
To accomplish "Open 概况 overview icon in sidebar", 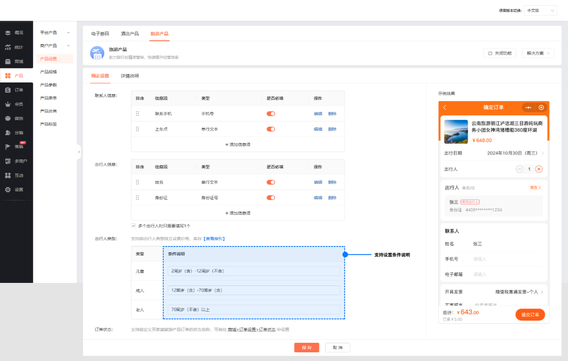I will (8, 33).
